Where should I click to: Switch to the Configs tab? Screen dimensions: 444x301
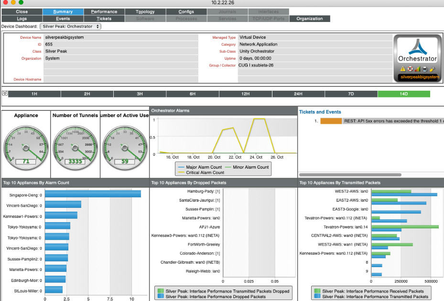[186, 11]
